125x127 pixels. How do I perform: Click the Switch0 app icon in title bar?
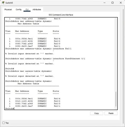tap(3, 3)
